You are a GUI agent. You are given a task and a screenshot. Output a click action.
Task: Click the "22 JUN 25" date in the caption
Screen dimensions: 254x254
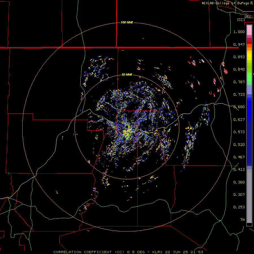pyautogui.click(x=177, y=252)
